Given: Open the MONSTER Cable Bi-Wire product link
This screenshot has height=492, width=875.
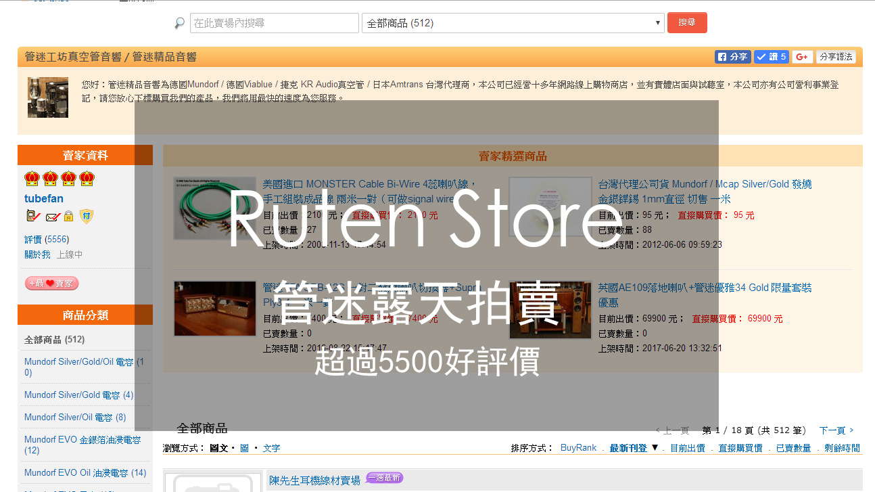Looking at the screenshot, I should pos(371,191).
